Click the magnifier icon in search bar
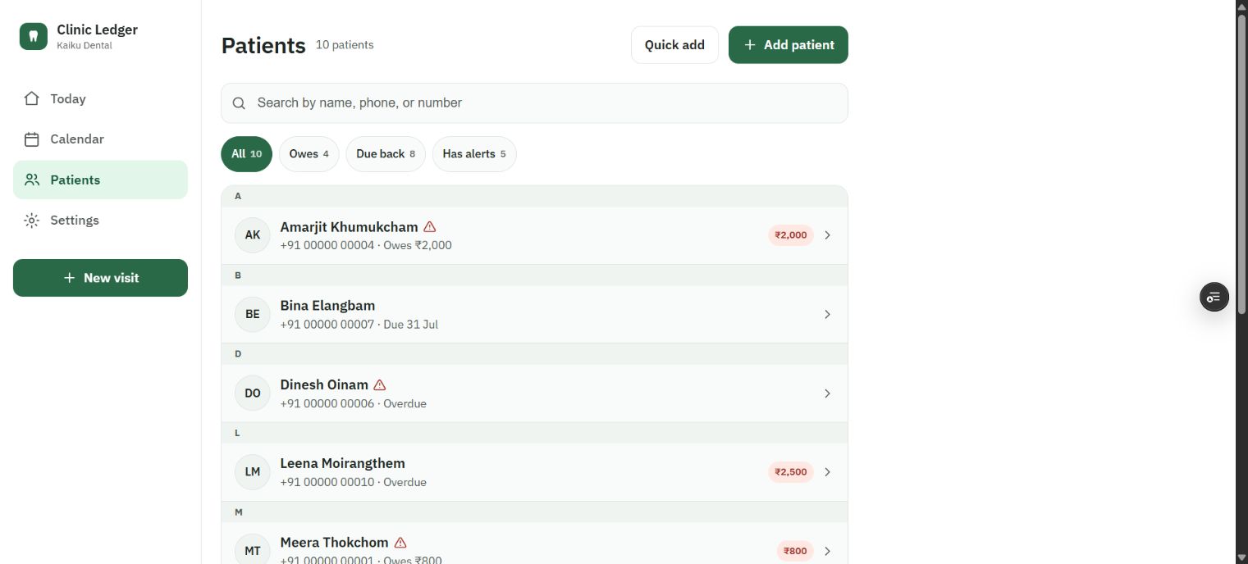The width and height of the screenshot is (1248, 564). pos(239,103)
